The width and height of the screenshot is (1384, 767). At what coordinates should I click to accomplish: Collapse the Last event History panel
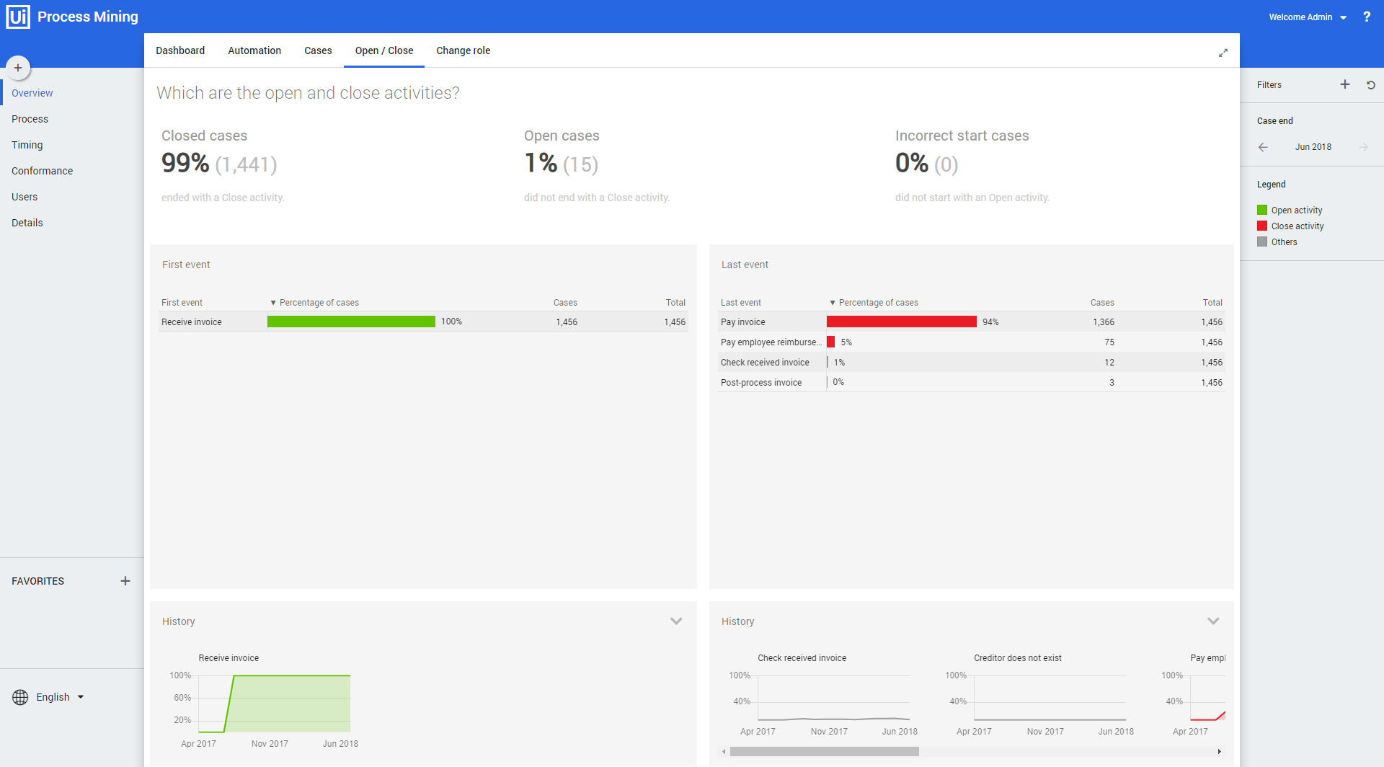[x=1213, y=621]
